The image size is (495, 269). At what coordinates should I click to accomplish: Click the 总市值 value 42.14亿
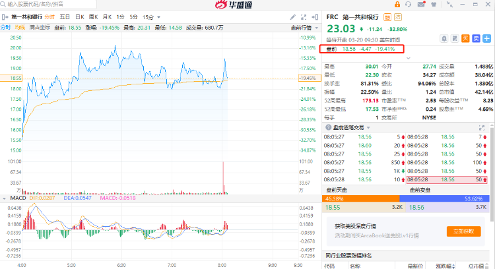[484, 92]
